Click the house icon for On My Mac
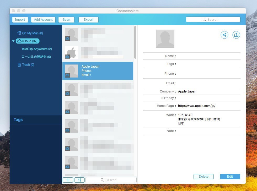This screenshot has width=257, height=191. 19,33
